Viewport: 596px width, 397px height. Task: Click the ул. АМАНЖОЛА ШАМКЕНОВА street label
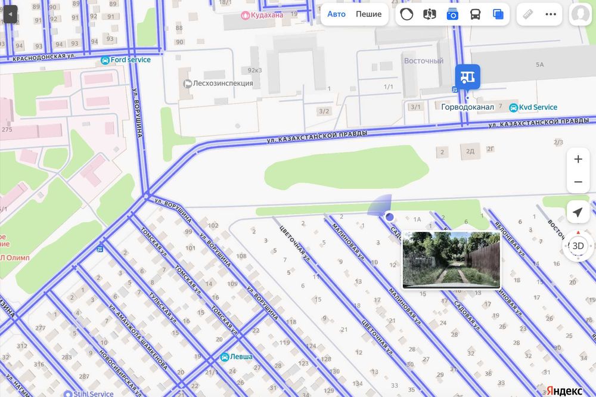tap(138, 337)
